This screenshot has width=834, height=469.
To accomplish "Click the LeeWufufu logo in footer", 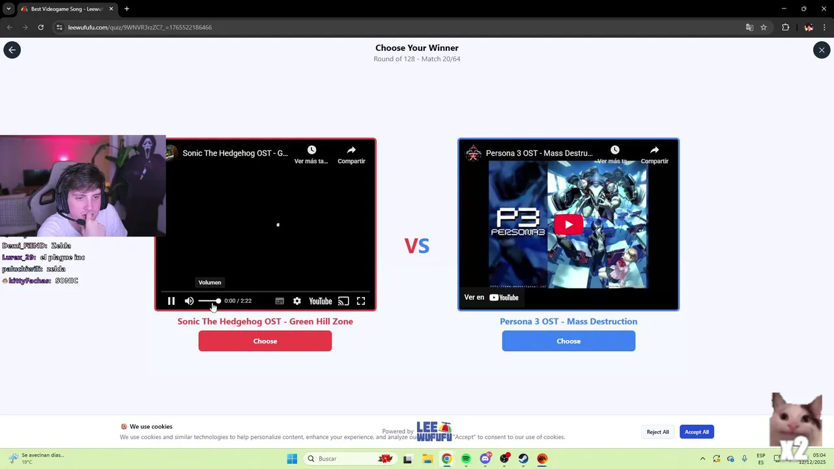I will [434, 431].
